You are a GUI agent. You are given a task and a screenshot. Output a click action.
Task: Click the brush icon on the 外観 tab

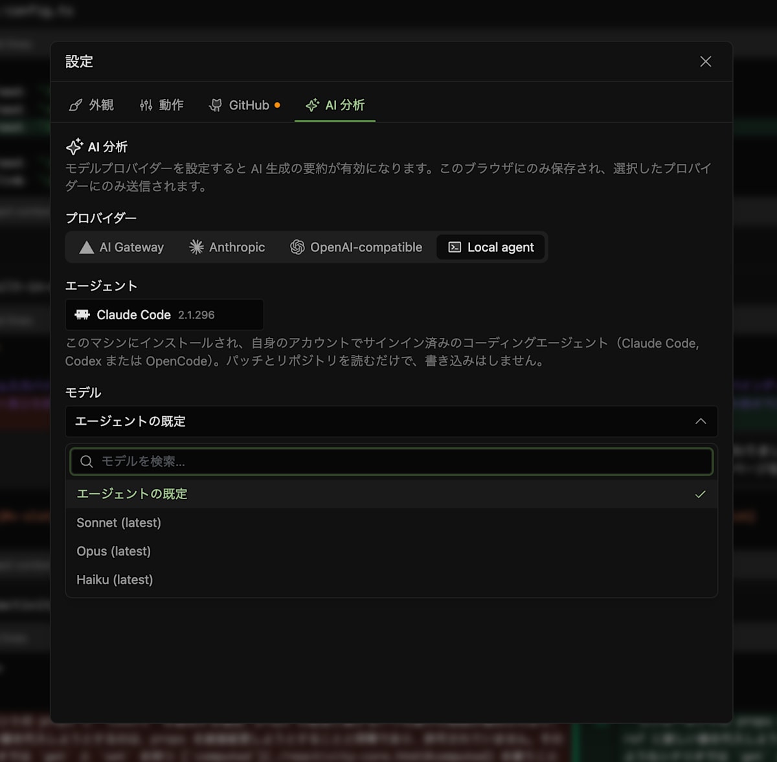[x=76, y=105]
